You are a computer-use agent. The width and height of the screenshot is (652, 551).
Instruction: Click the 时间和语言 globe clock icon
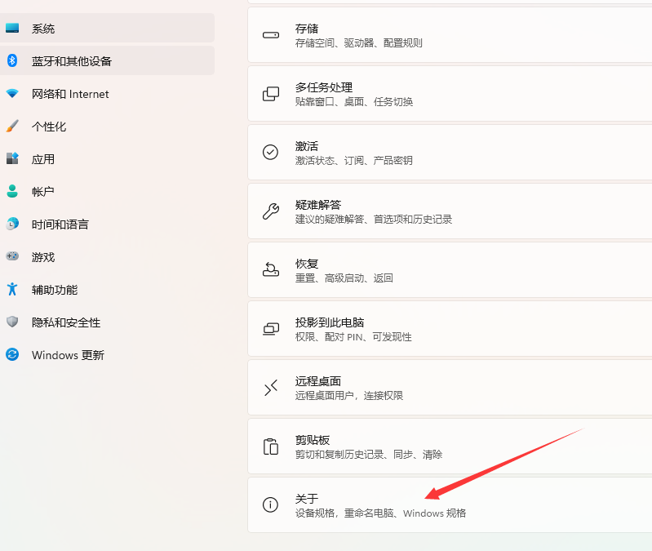pos(12,224)
